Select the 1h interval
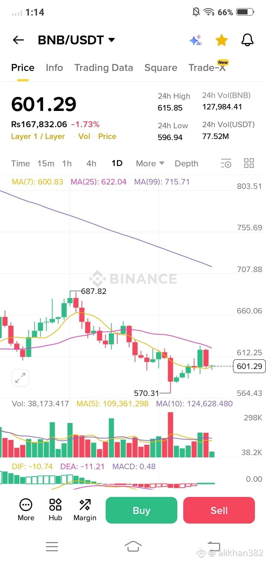The image size is (266, 562). pyautogui.click(x=67, y=163)
